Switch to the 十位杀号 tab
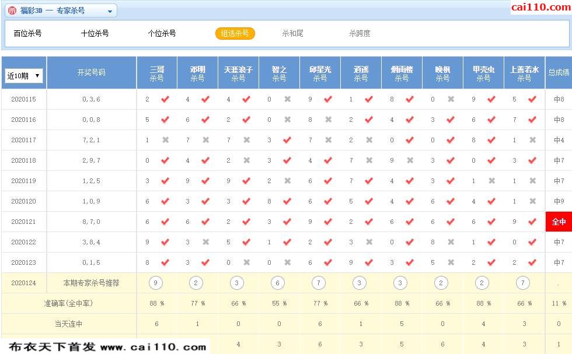 click(x=95, y=34)
